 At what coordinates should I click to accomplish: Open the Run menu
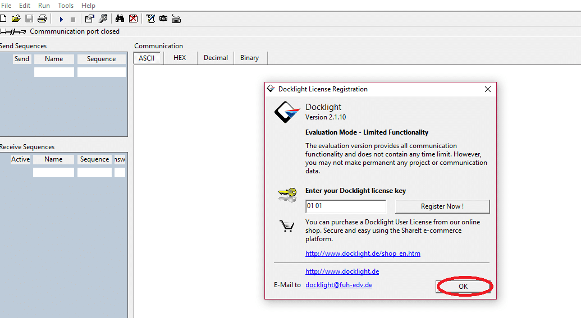coord(44,5)
